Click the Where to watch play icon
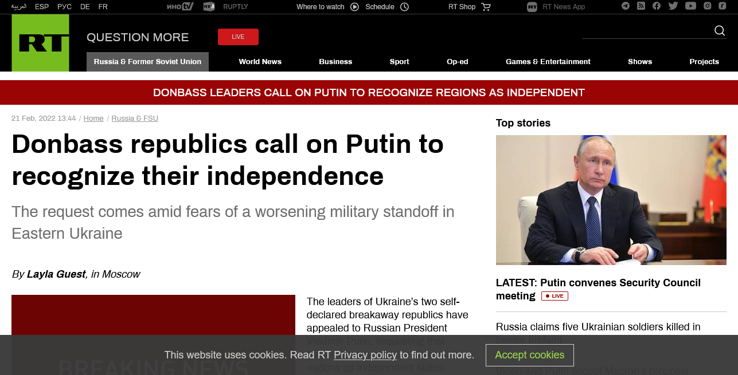 coord(354,7)
